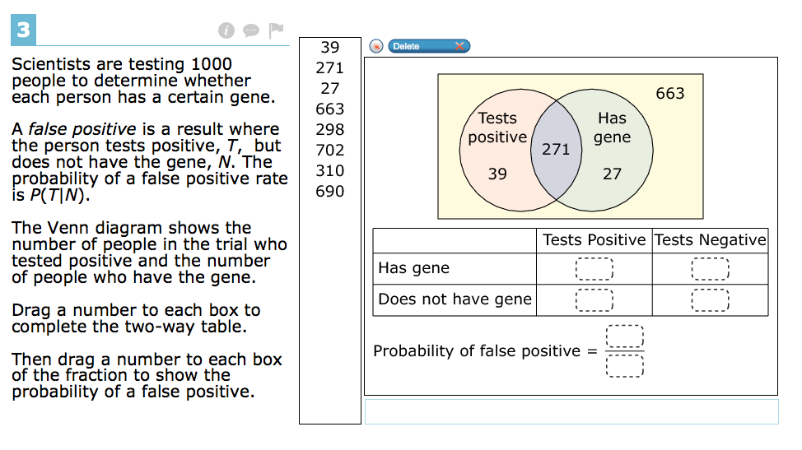Click the fraction numerator box
Image resolution: width=802 pixels, height=450 pixels.
(x=624, y=336)
